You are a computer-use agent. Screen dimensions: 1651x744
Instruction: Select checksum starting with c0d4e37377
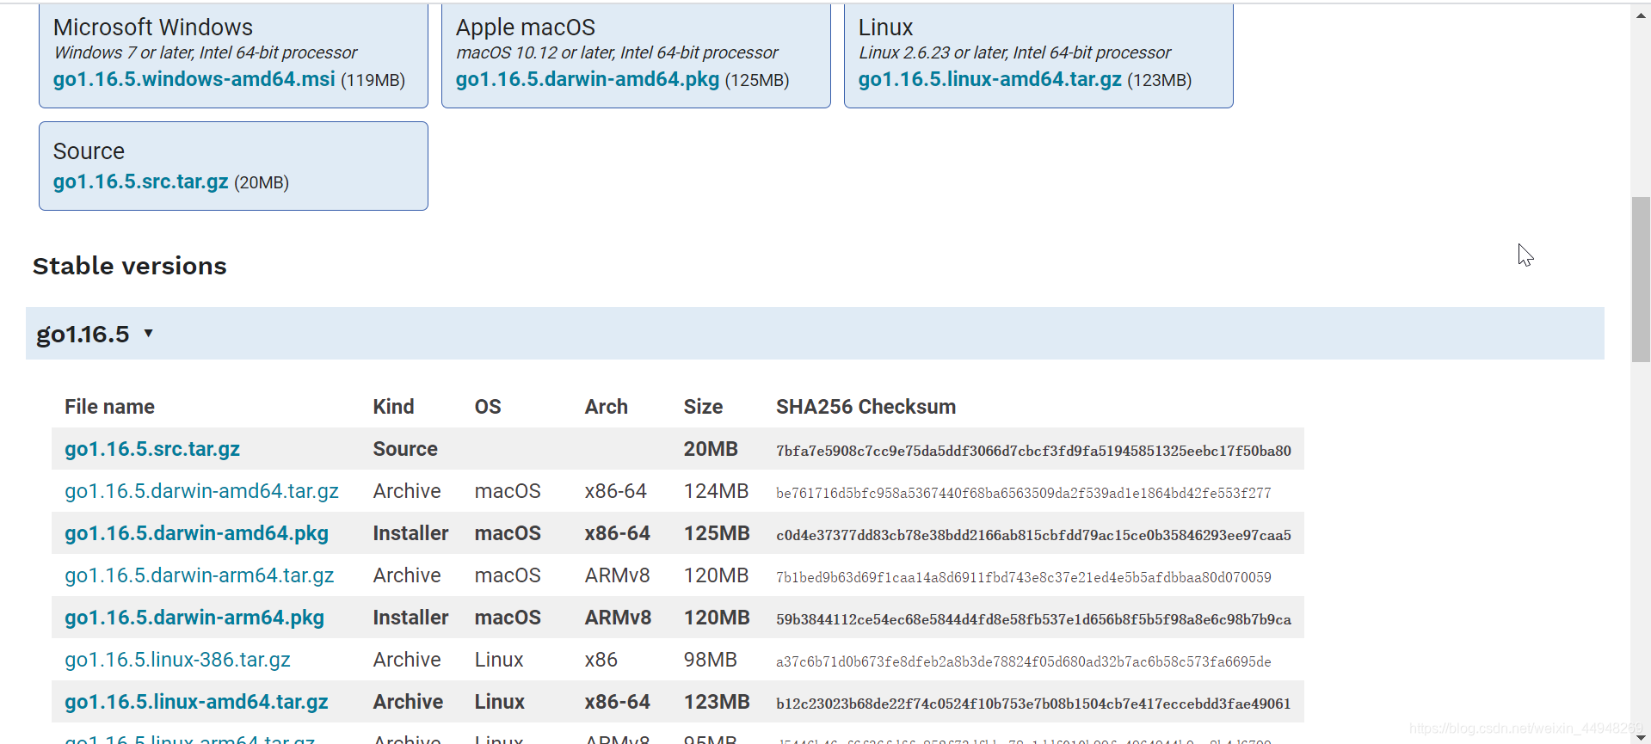[1033, 535]
